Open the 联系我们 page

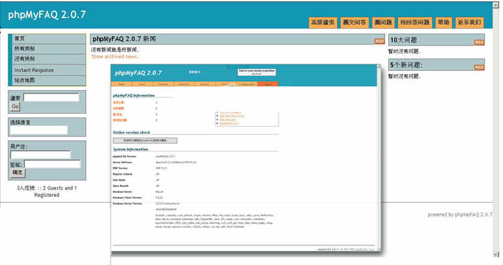pyautogui.click(x=469, y=22)
